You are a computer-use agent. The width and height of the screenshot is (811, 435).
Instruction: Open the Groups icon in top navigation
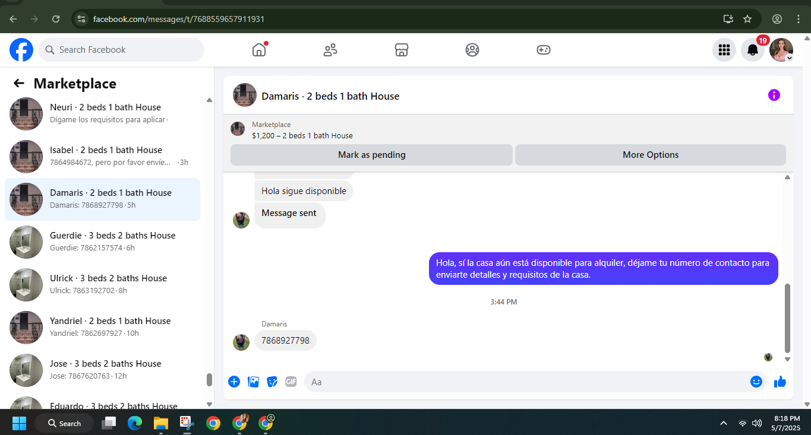click(x=472, y=50)
